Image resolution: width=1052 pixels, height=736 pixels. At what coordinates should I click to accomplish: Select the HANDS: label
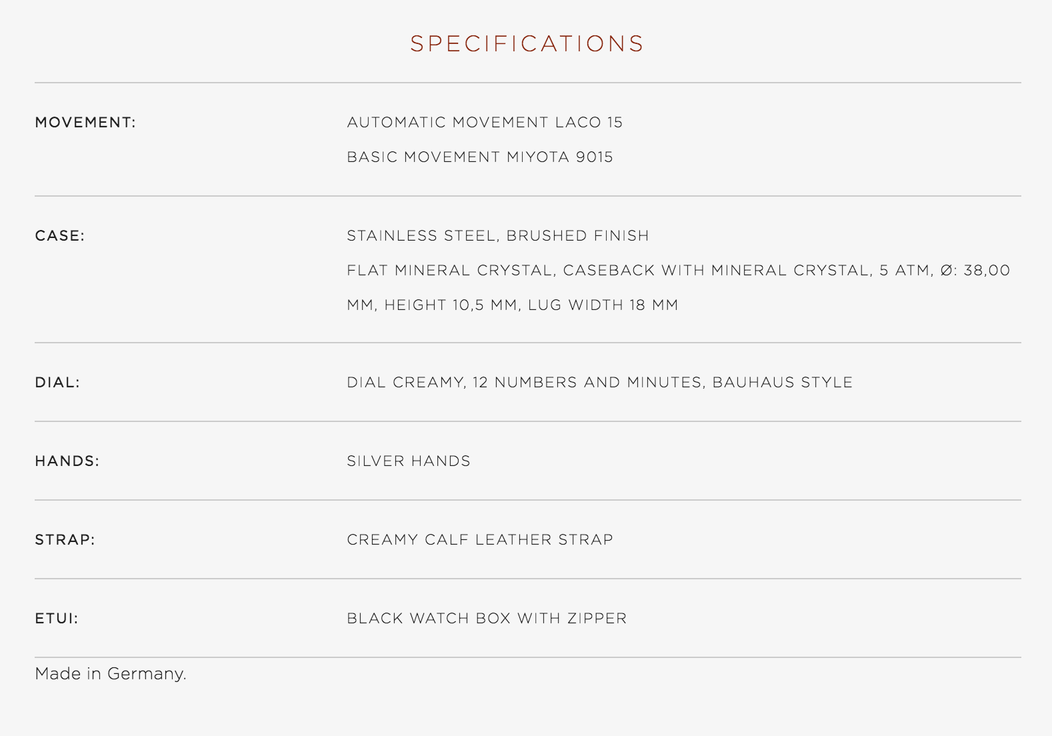coord(67,461)
